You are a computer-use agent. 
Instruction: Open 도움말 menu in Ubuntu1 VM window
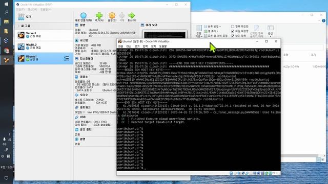point(163,47)
